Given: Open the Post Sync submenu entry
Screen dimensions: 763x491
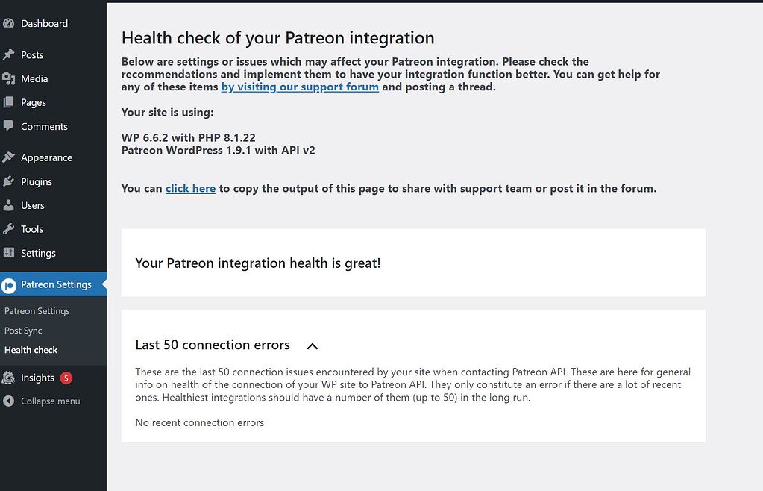Looking at the screenshot, I should (x=23, y=330).
